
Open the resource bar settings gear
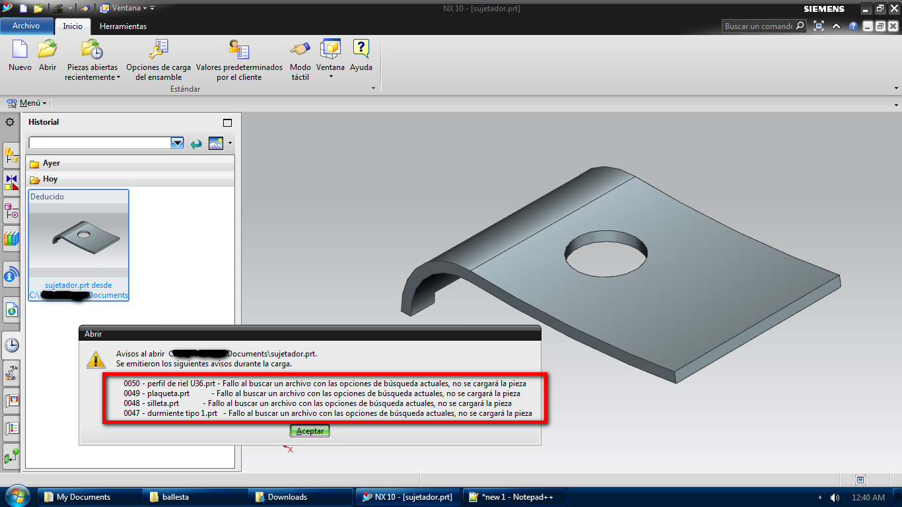coord(10,122)
